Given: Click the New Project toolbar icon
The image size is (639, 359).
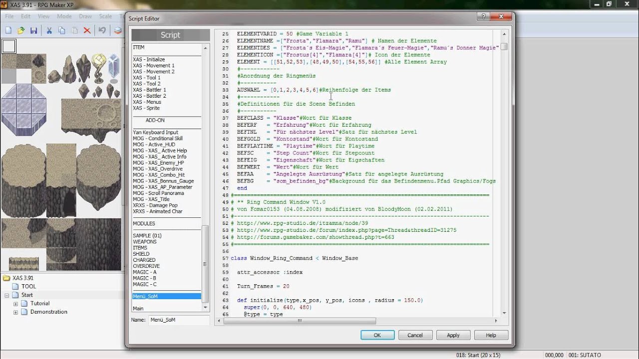Looking at the screenshot, I should point(8,30).
